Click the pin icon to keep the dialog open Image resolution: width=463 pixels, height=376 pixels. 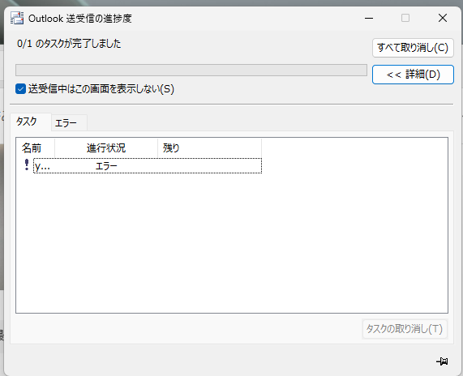443,361
